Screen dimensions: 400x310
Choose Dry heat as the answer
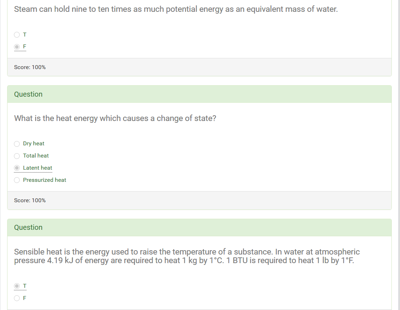pyautogui.click(x=17, y=144)
